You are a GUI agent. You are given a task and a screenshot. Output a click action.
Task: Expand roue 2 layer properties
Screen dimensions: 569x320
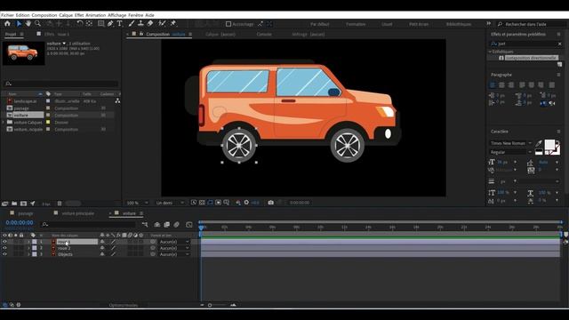(28, 248)
